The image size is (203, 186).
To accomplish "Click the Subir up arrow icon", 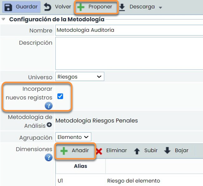I will (137, 151).
